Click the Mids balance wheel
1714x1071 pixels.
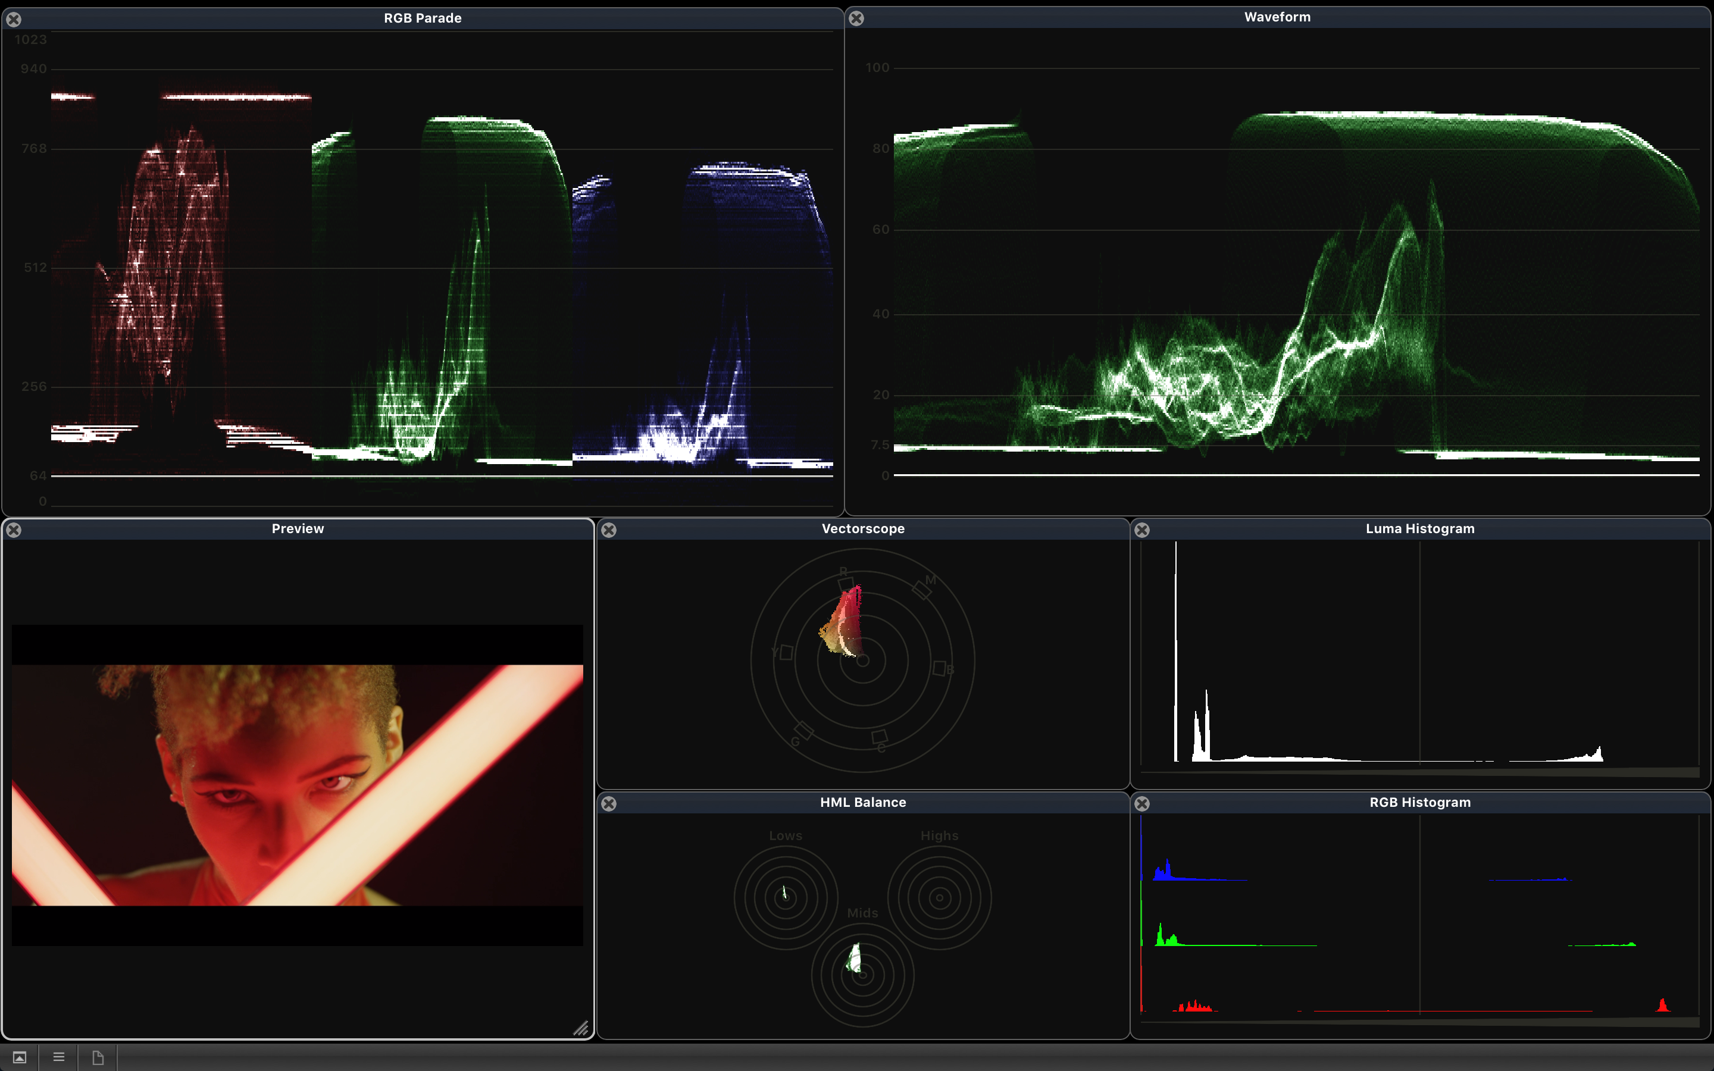click(x=863, y=975)
